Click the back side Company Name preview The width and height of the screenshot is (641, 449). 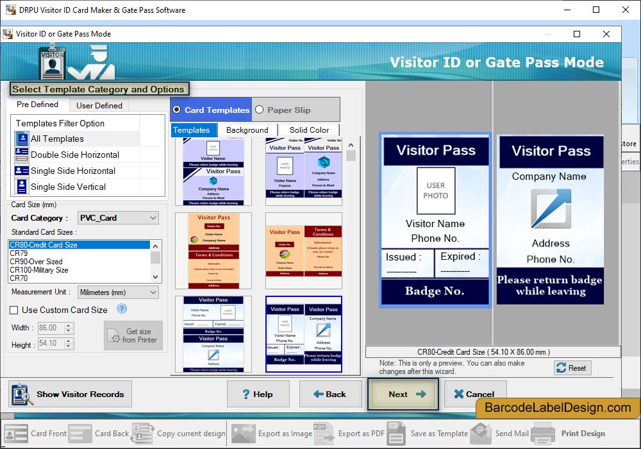550,220
